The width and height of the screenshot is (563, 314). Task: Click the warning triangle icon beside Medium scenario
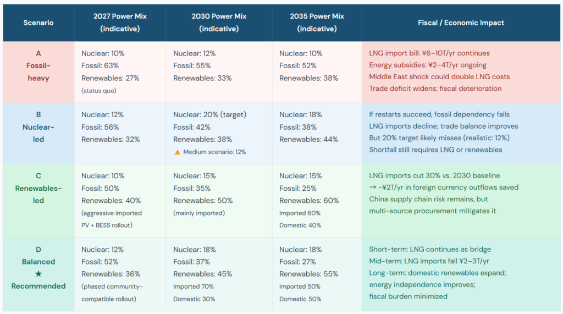click(x=177, y=152)
